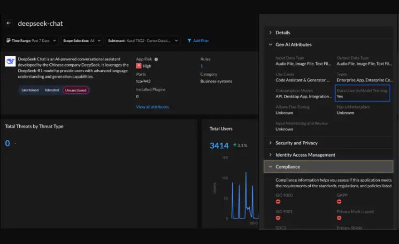
Task: Click the Input Data Type value
Action: pyautogui.click(x=303, y=64)
